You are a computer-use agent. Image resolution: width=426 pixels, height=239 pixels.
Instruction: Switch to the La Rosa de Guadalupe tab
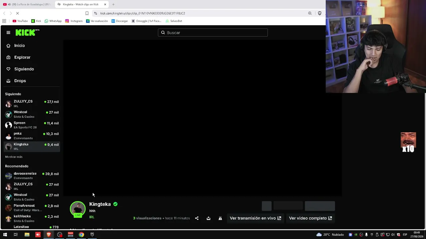(x=27, y=4)
